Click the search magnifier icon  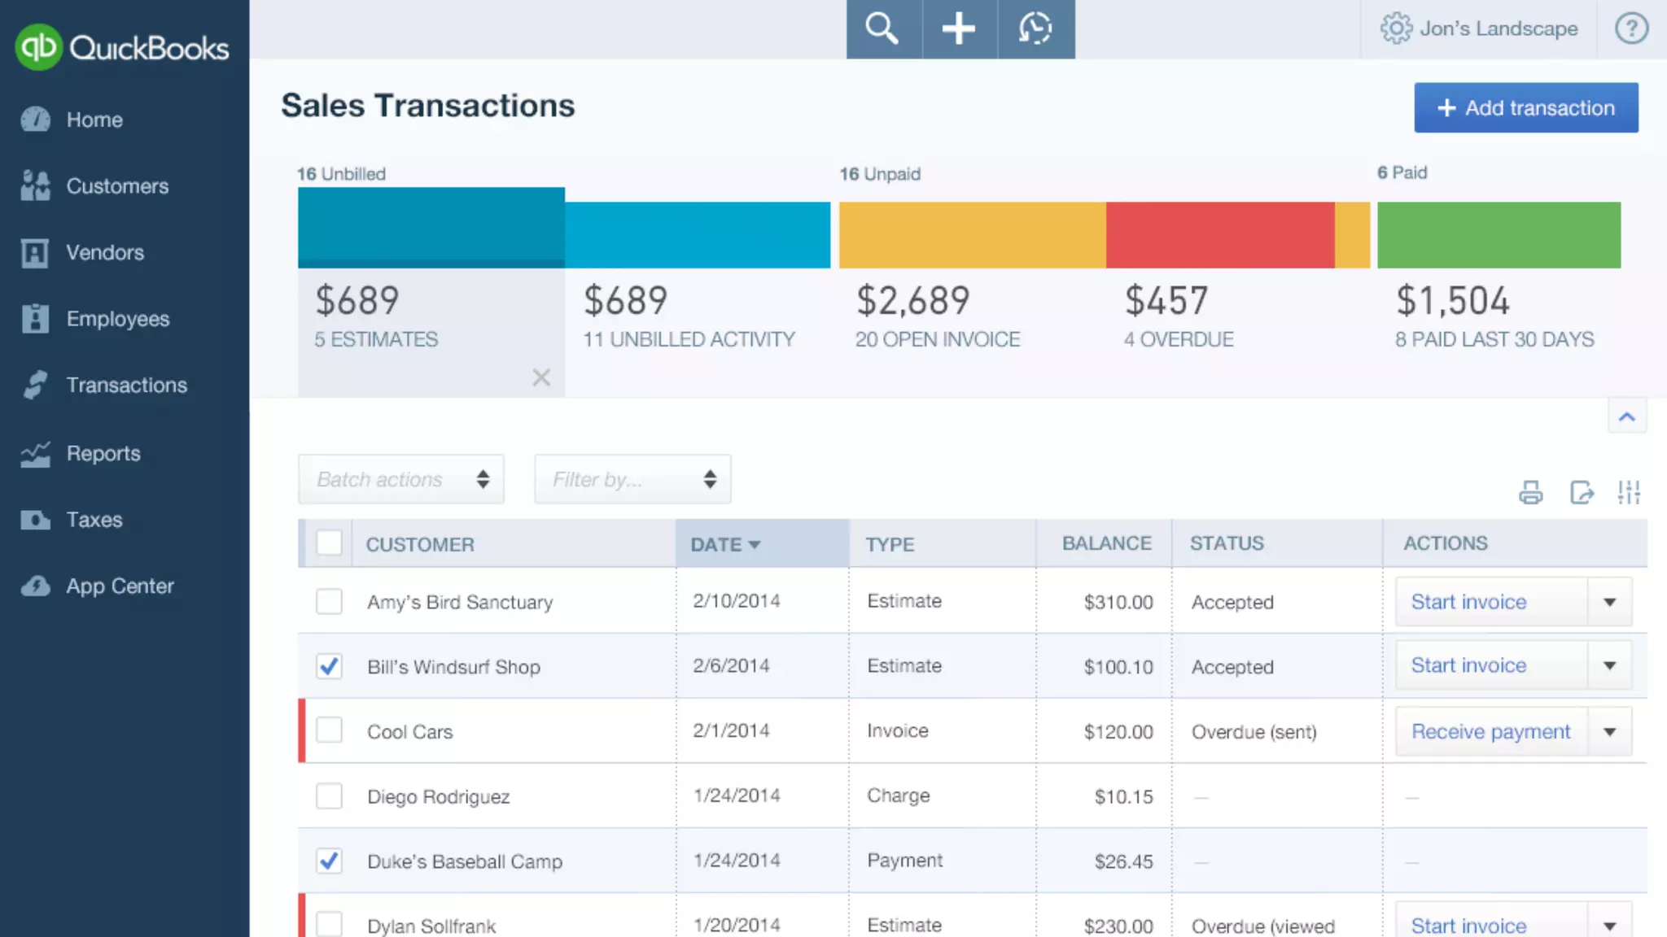pyautogui.click(x=883, y=29)
